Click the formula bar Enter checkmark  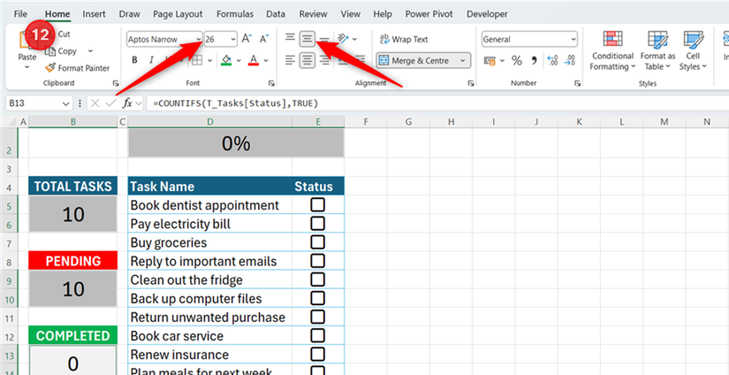[x=110, y=103]
